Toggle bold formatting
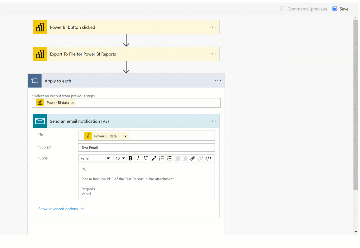Screen dimensions: 360x248 click(x=130, y=159)
